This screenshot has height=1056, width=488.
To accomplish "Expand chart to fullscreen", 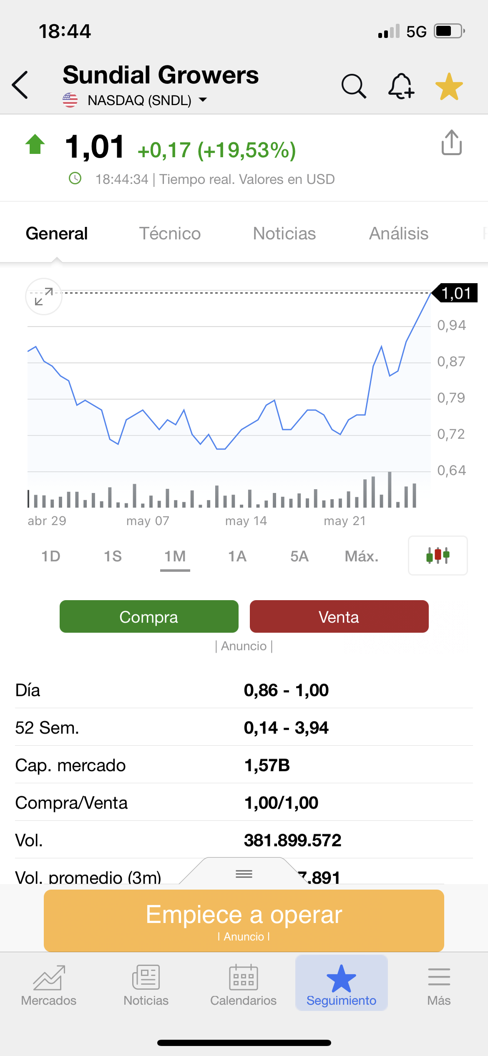I will [44, 296].
